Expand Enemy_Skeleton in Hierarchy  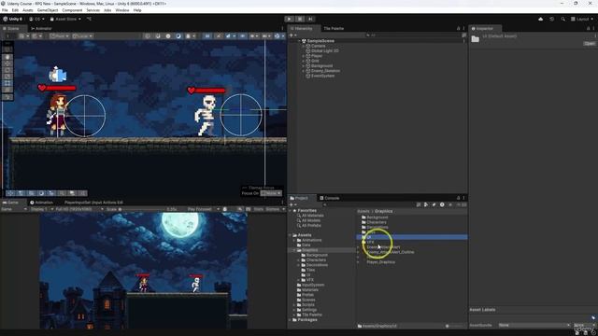[x=303, y=71]
